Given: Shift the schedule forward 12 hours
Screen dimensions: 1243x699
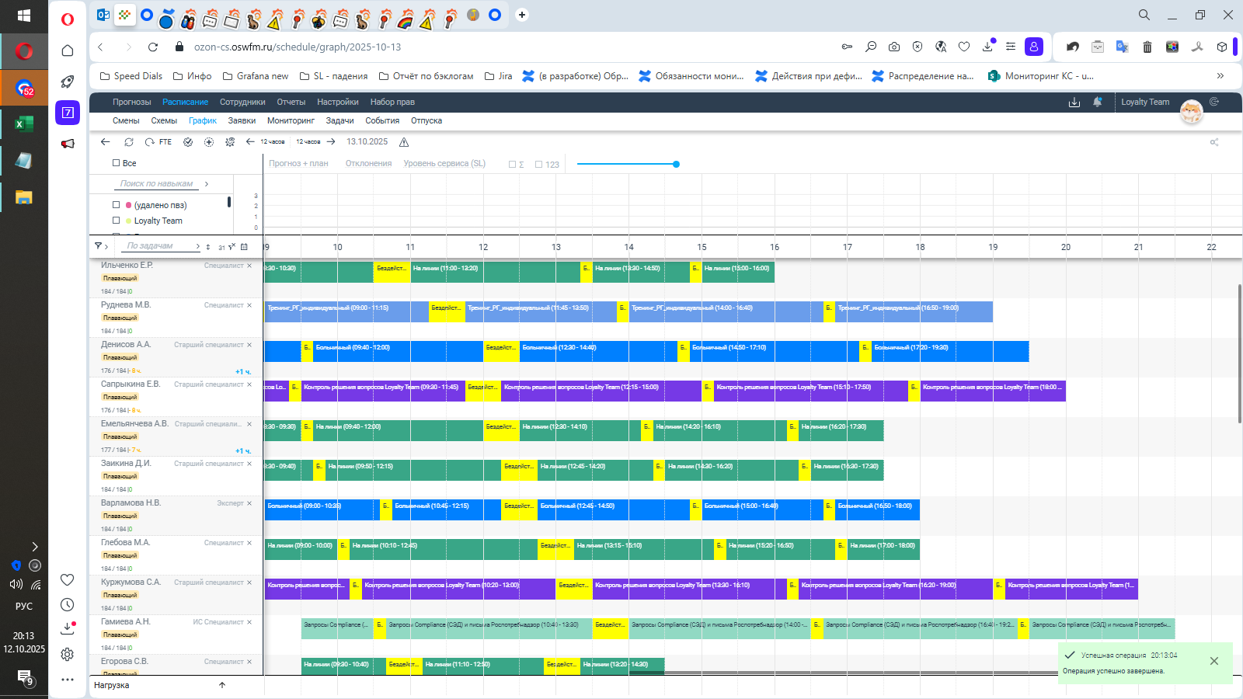Looking at the screenshot, I should [315, 142].
